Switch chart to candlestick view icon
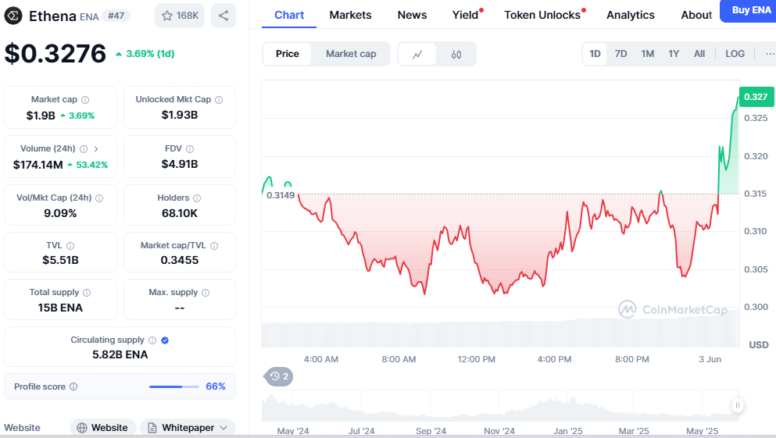This screenshot has width=776, height=438. coord(456,54)
